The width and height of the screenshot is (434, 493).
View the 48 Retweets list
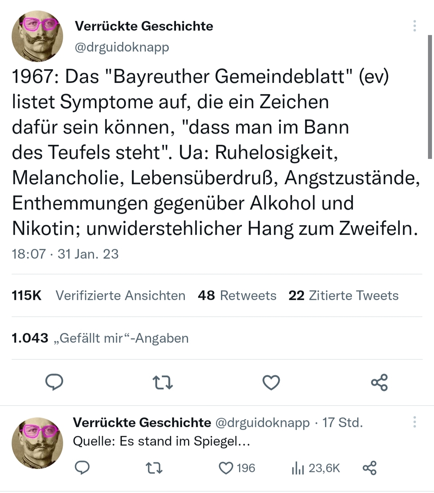237,296
